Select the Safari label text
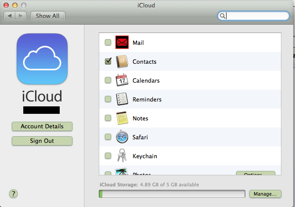 [x=140, y=137]
